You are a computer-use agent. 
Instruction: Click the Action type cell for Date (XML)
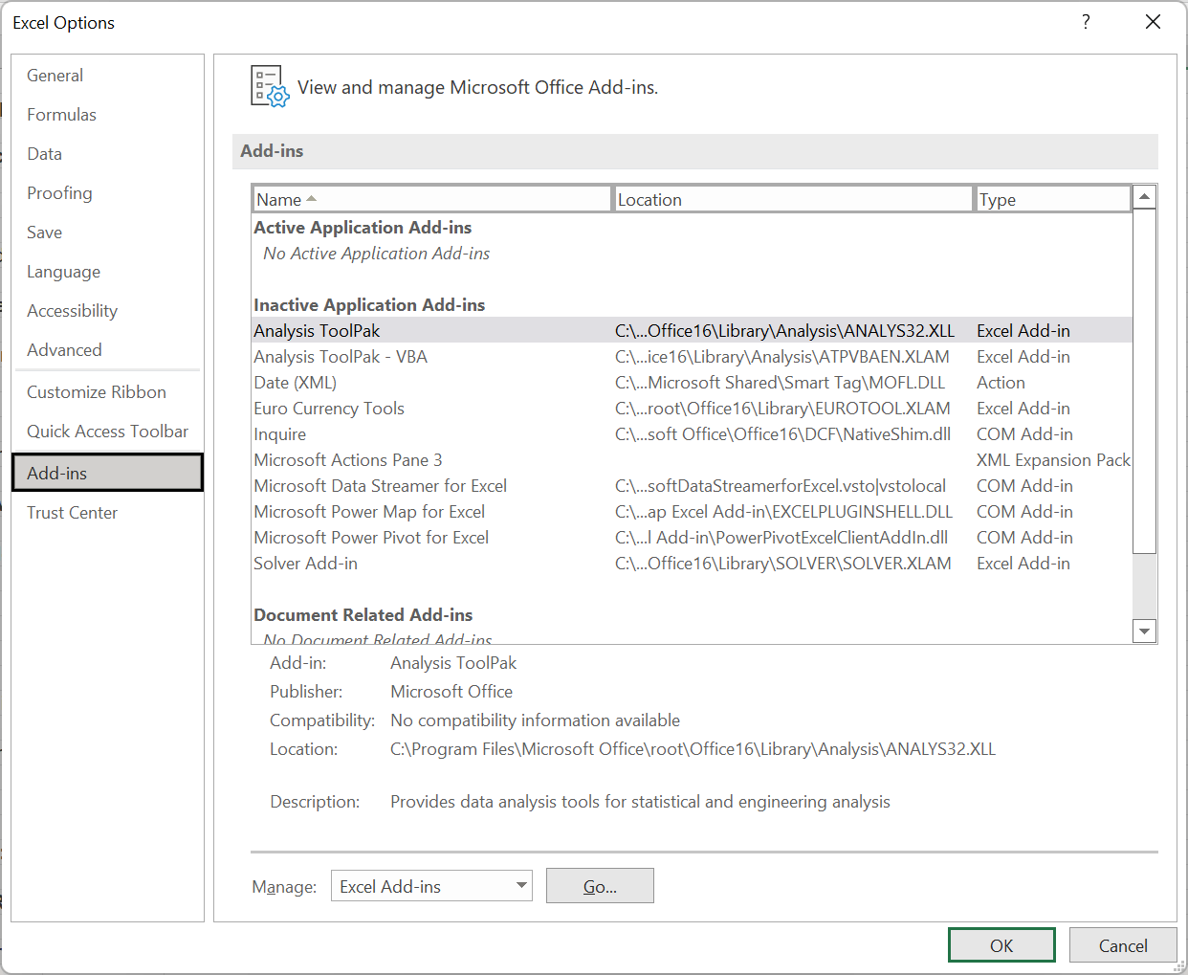(1001, 382)
